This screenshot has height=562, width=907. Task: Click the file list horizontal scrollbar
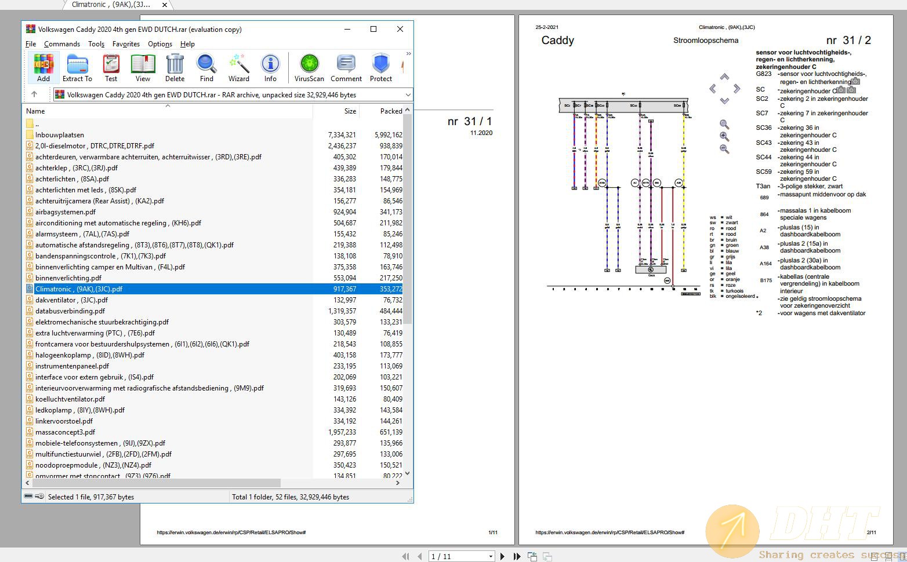[x=156, y=483]
